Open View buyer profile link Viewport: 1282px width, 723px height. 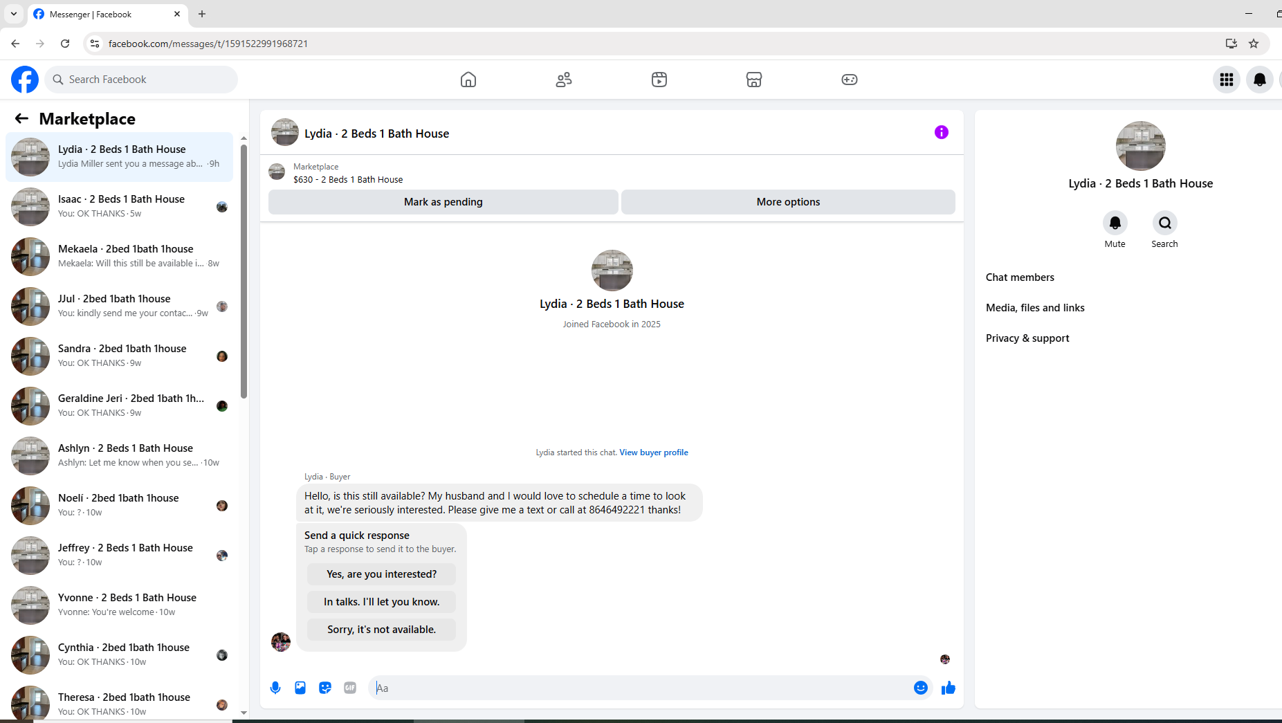pos(654,452)
